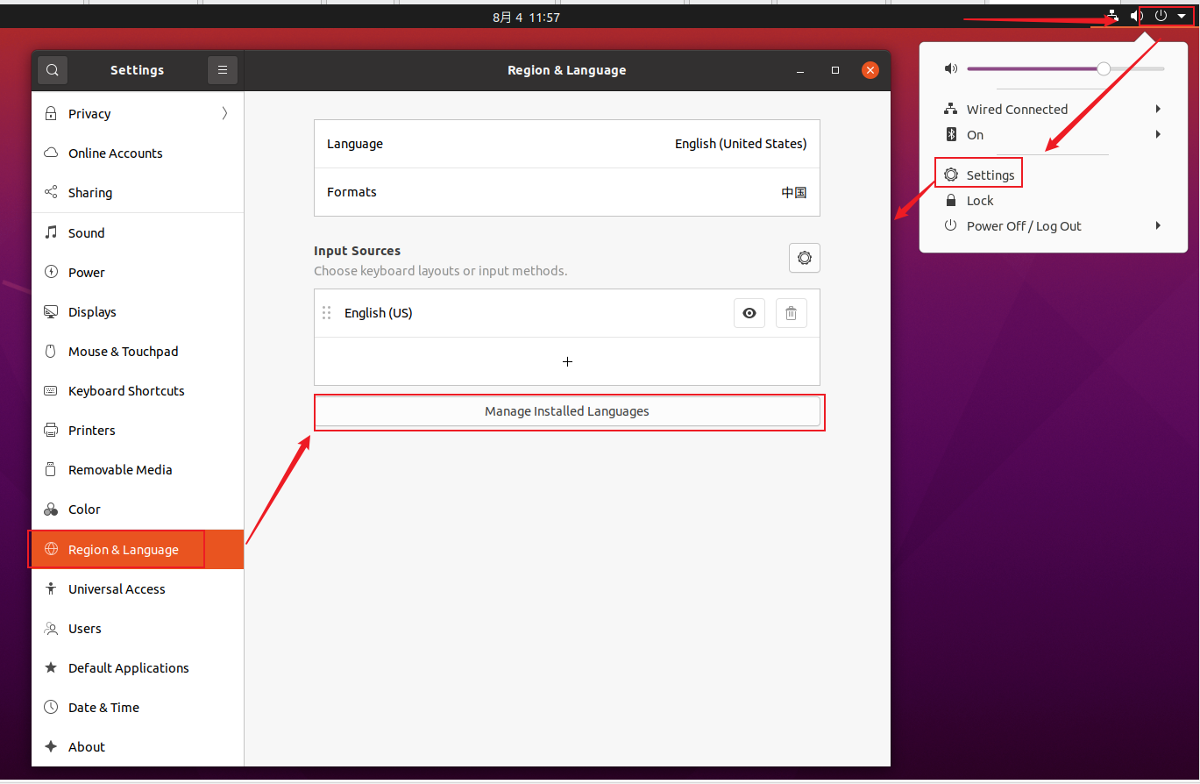Screen dimensions: 1200x784
Task: Click the power icon in top bar
Action: click(1161, 17)
